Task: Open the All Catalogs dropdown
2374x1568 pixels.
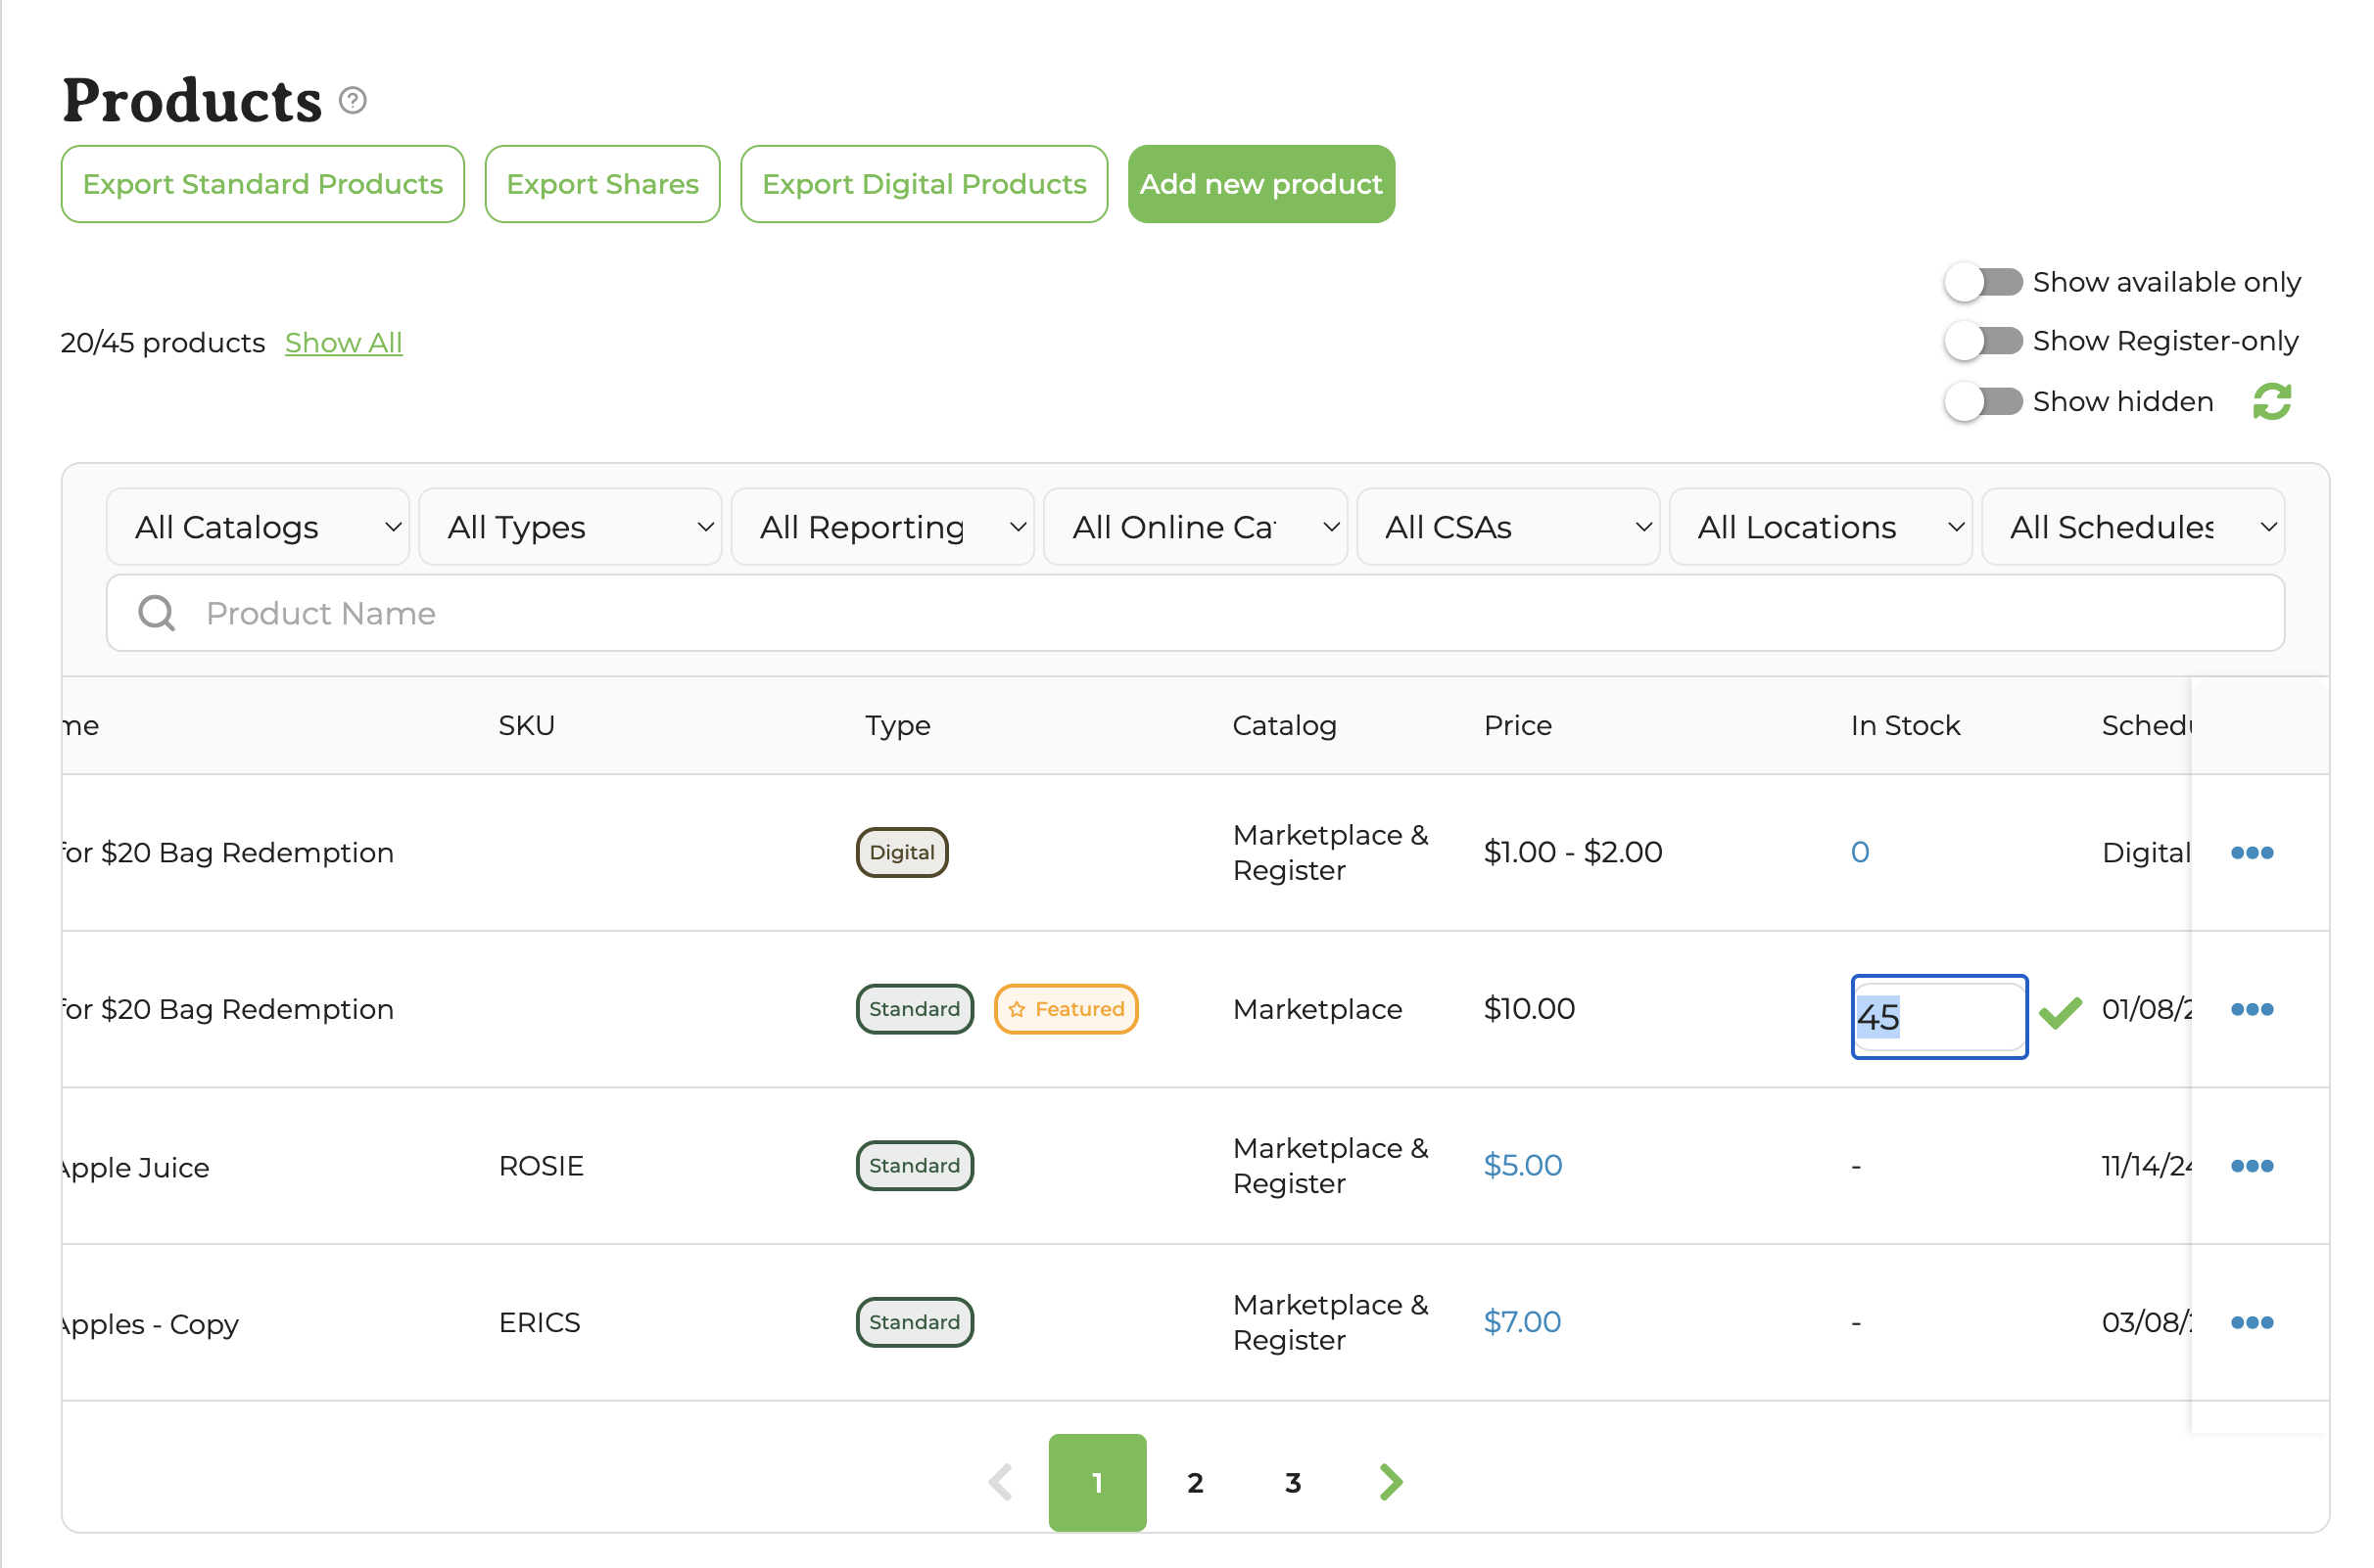Action: tap(259, 527)
